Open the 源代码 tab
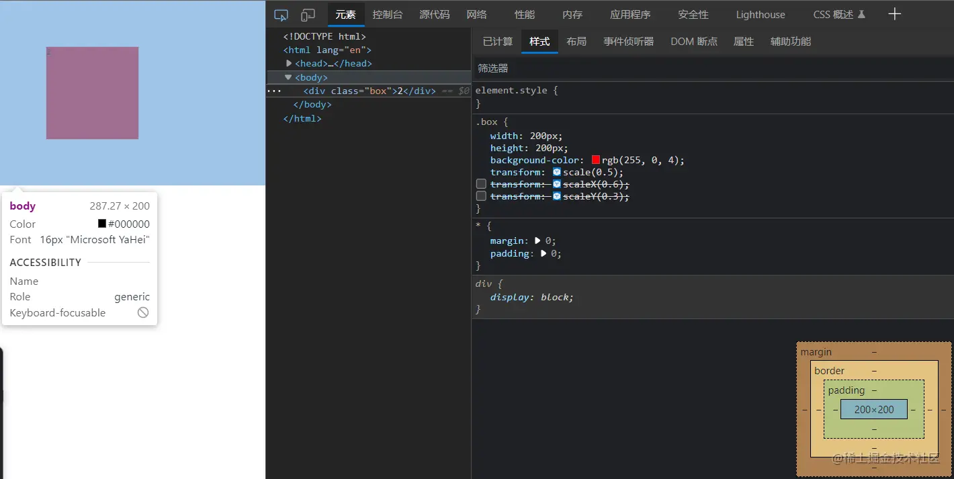This screenshot has width=954, height=479. click(435, 14)
